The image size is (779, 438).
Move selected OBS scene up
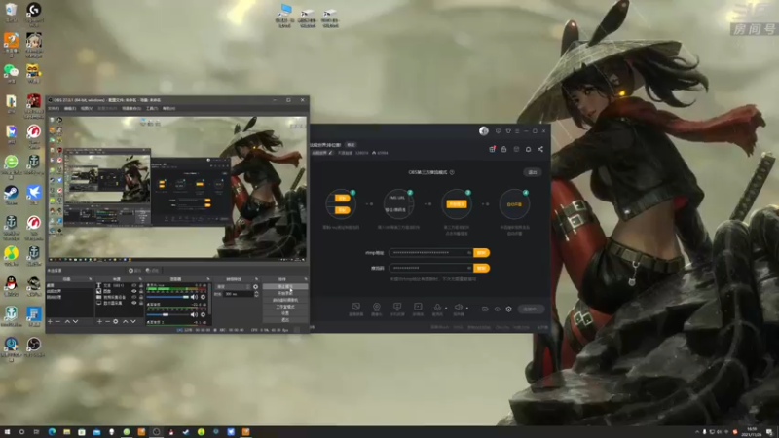67,322
